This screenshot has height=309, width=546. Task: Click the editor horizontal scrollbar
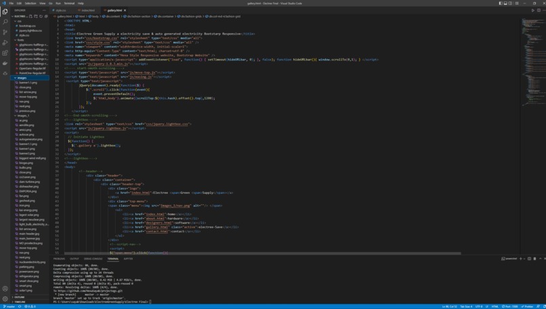263,253
